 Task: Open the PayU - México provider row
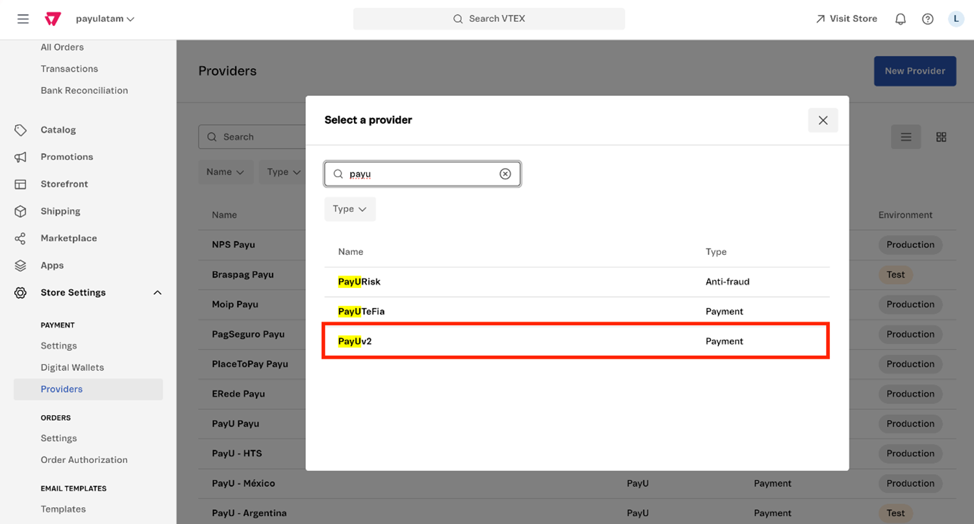577,483
